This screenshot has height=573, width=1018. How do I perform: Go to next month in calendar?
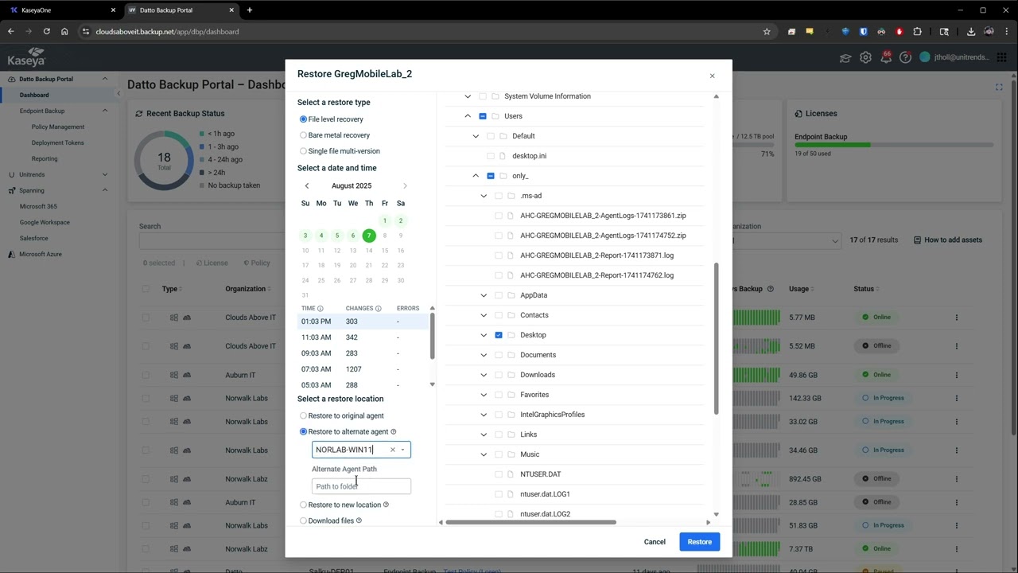pos(405,185)
